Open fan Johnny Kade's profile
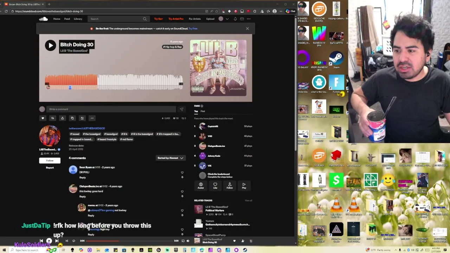Screen dimensions: 450x253 pyautogui.click(x=214, y=156)
